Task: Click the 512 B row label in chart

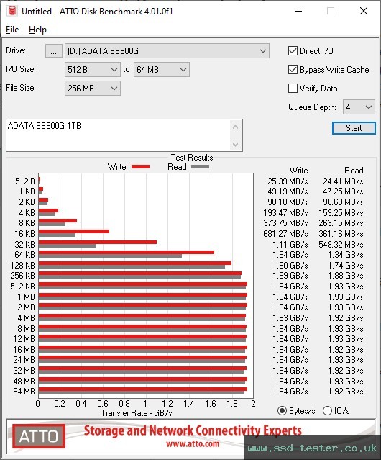Action: (x=25, y=181)
